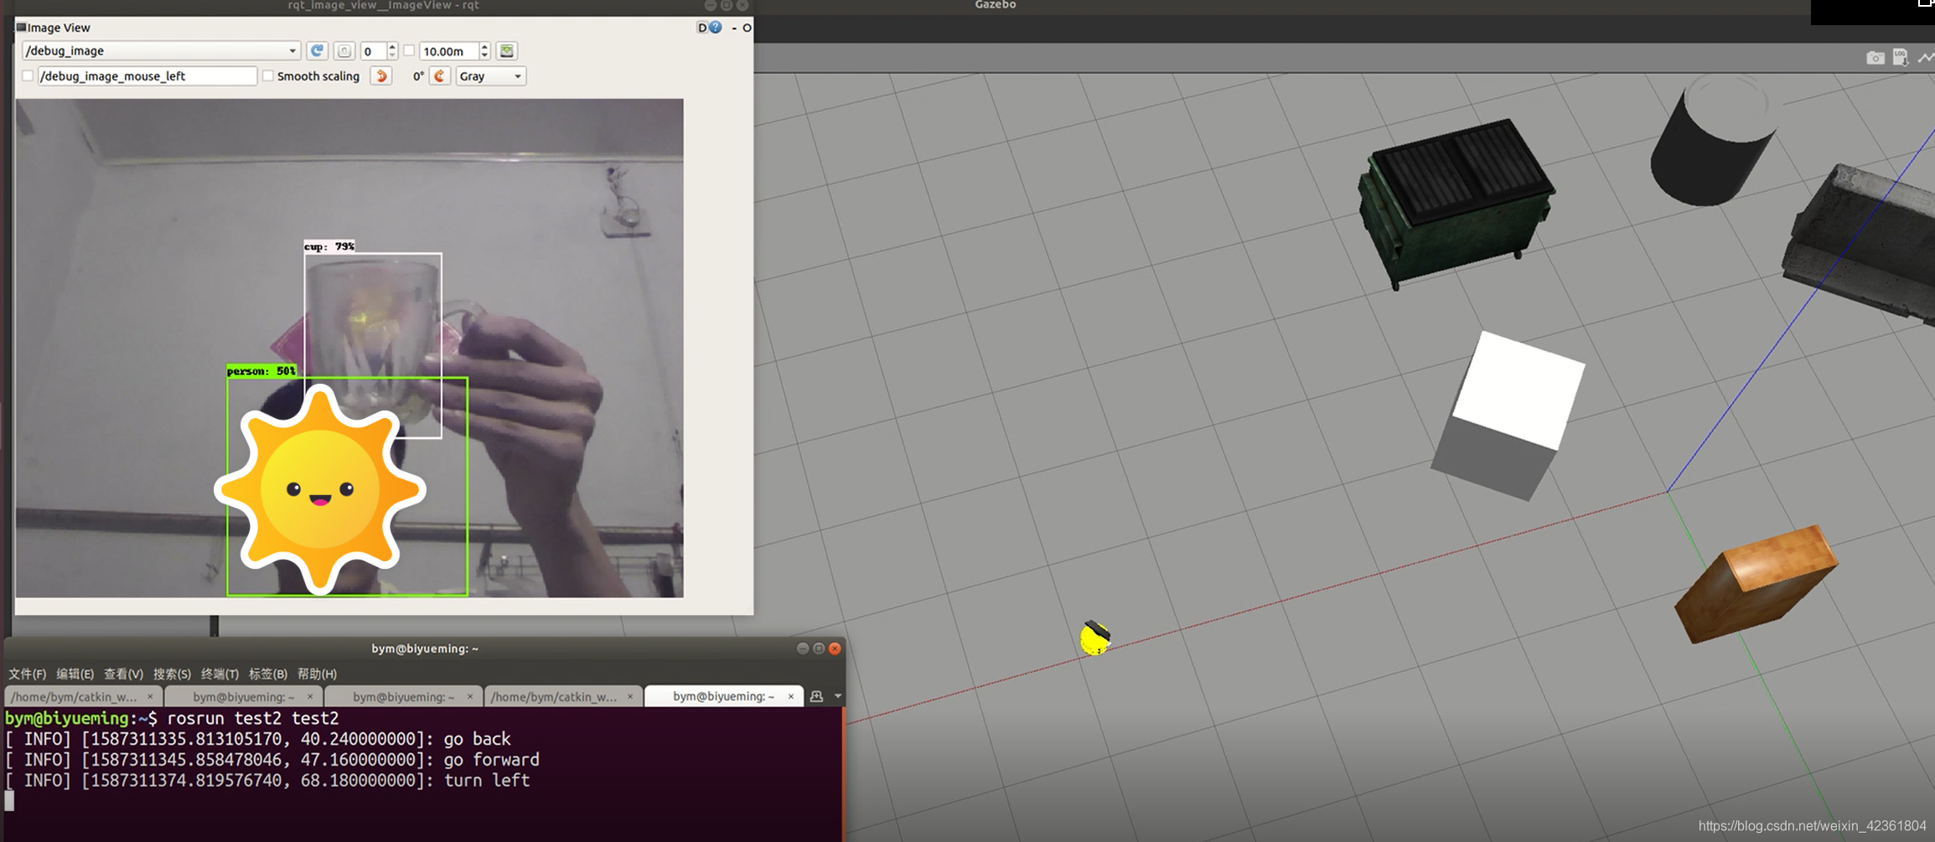Rotate the image view left
This screenshot has width=1935, height=842.
point(381,76)
